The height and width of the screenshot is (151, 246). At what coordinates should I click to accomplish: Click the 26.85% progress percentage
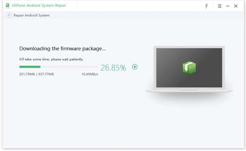click(x=113, y=68)
